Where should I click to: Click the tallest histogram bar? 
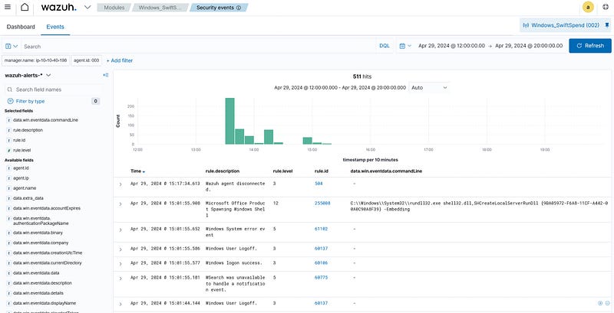click(229, 121)
